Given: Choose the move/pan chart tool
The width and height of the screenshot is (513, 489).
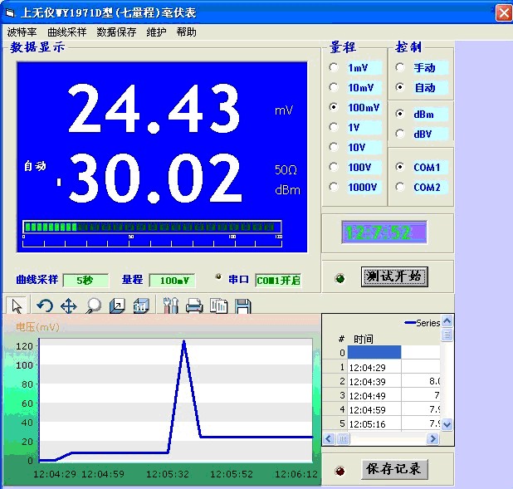Looking at the screenshot, I should [69, 306].
